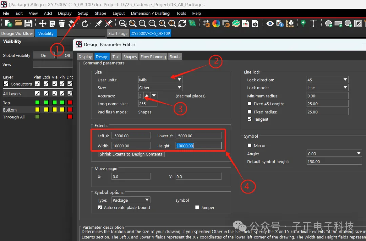Image resolution: width=366 pixels, height=241 pixels.
Task: Click the Add Pin green icon
Action: click(x=303, y=24)
